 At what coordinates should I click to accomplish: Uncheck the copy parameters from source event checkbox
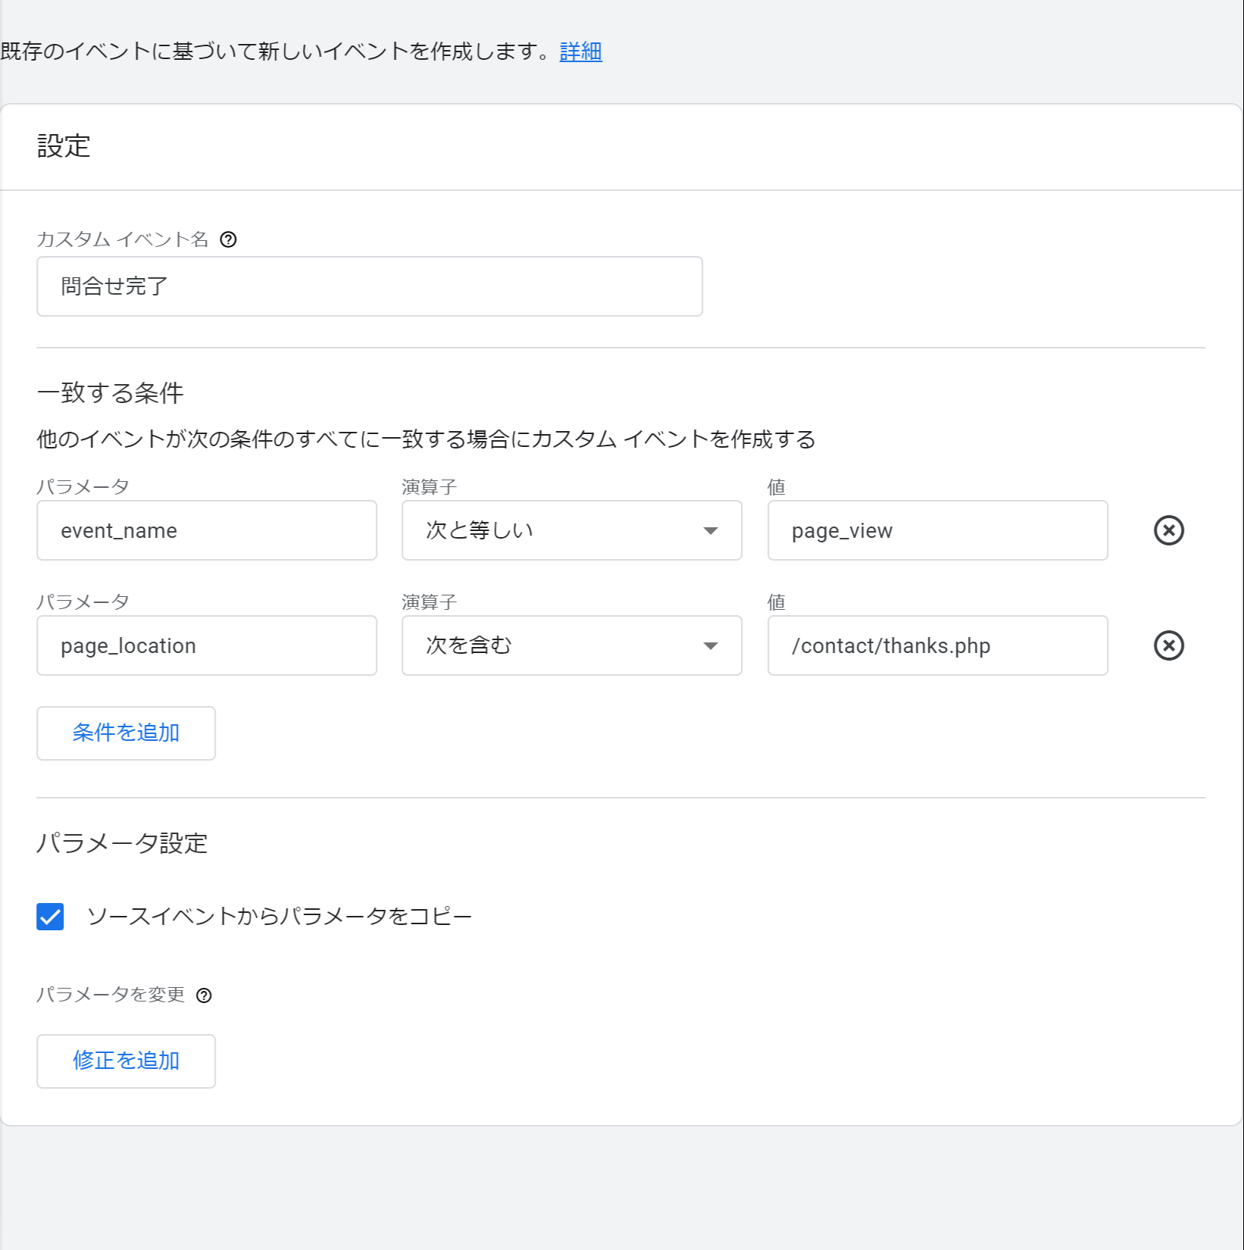[x=50, y=917]
